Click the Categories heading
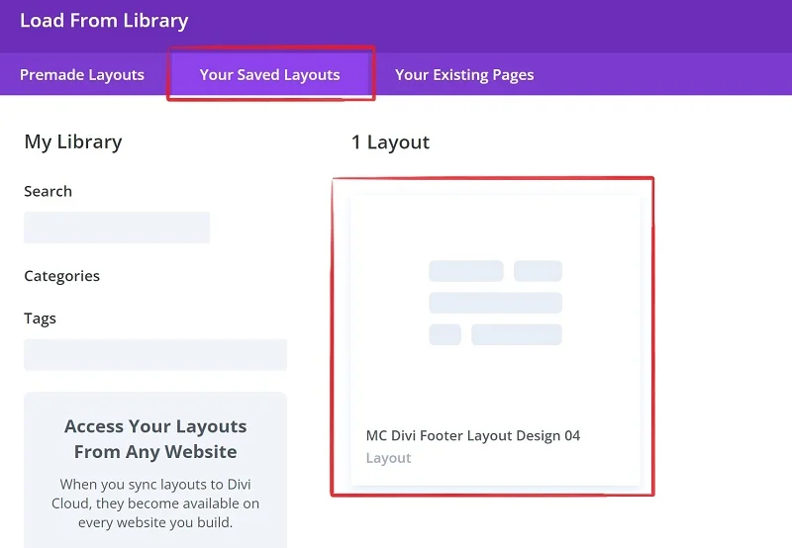This screenshot has height=548, width=792. pos(61,276)
